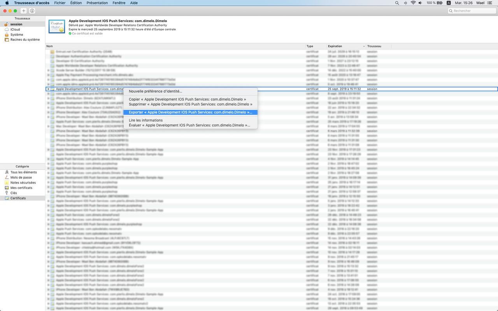Click the green certificate valid checkmark
This screenshot has width=498, height=311.
pos(70,33)
